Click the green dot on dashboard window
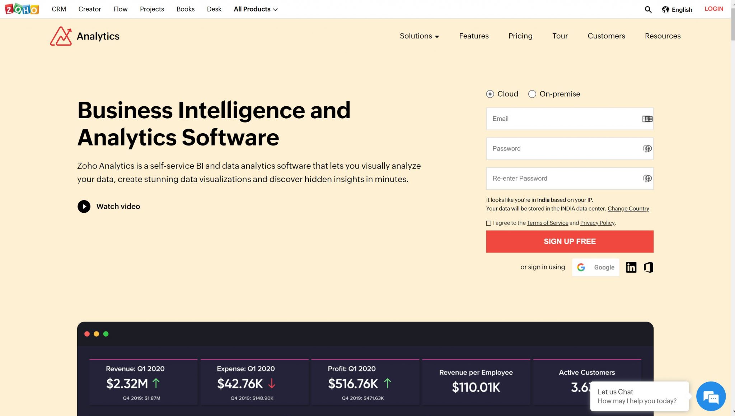The width and height of the screenshot is (735, 416). (x=106, y=334)
